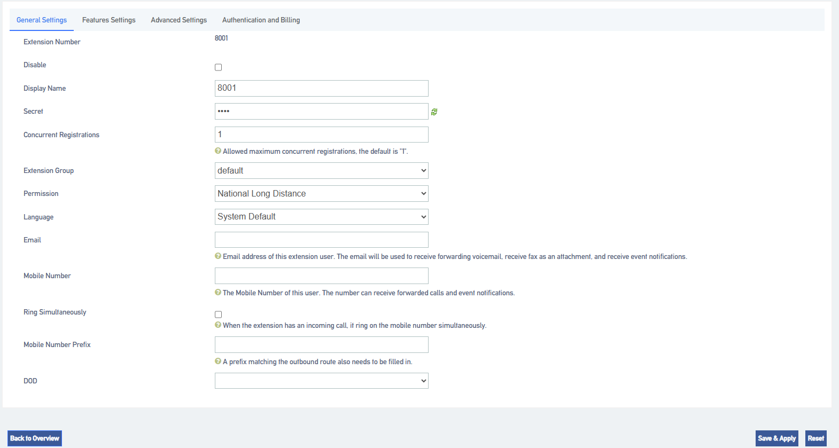This screenshot has width=839, height=448.
Task: Focus the Mobile Number Prefix field
Action: (x=322, y=344)
